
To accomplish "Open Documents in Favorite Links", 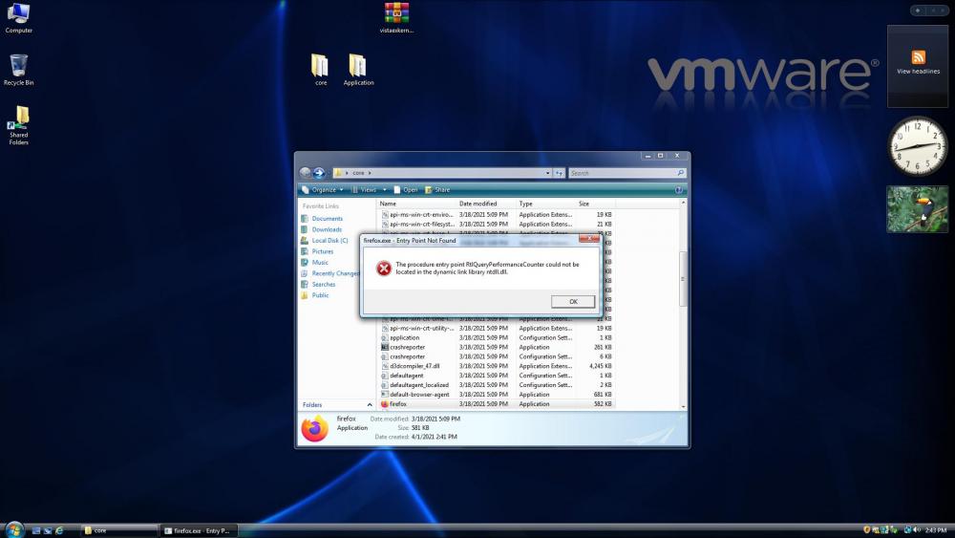I will coord(327,219).
